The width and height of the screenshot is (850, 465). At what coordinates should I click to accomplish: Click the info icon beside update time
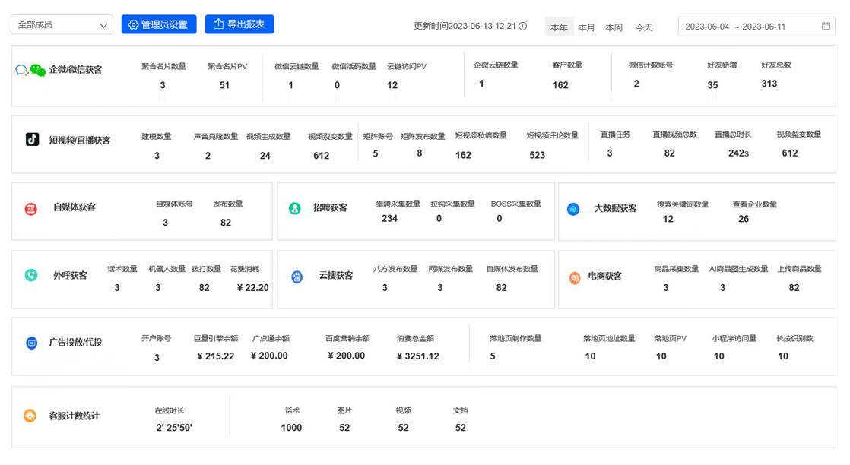(522, 26)
